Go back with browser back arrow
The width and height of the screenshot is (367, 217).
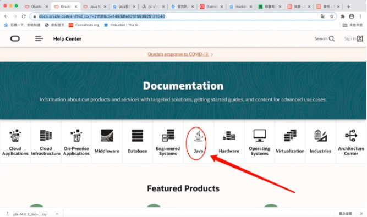click(6, 16)
